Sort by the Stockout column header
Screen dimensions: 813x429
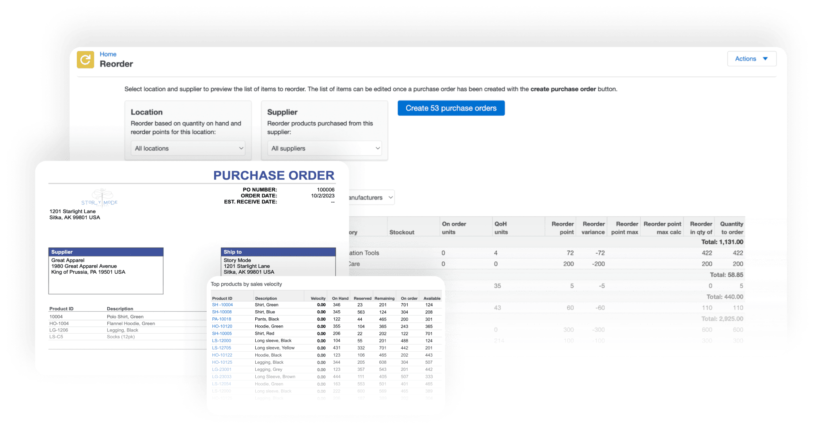point(401,232)
